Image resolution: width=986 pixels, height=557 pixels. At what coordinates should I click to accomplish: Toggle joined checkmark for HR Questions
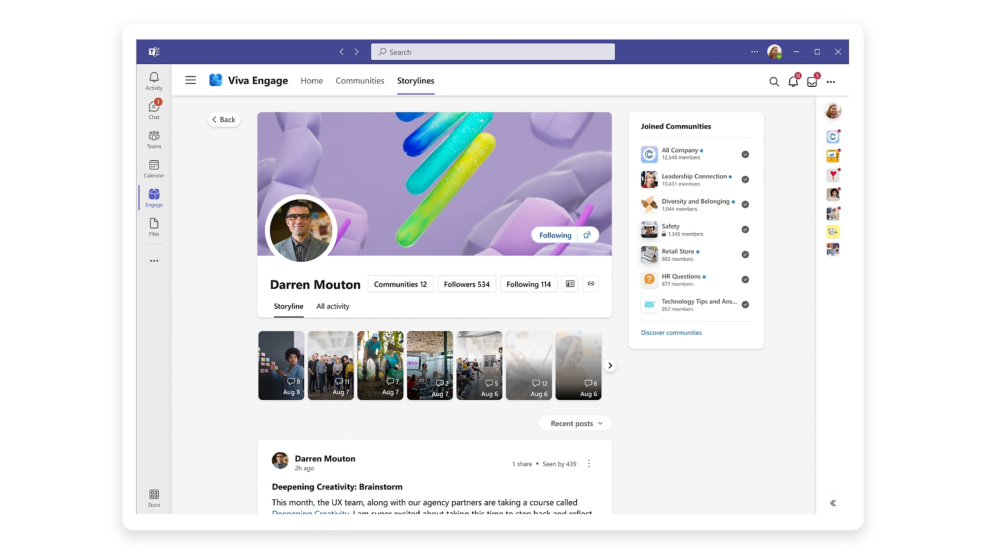click(745, 279)
